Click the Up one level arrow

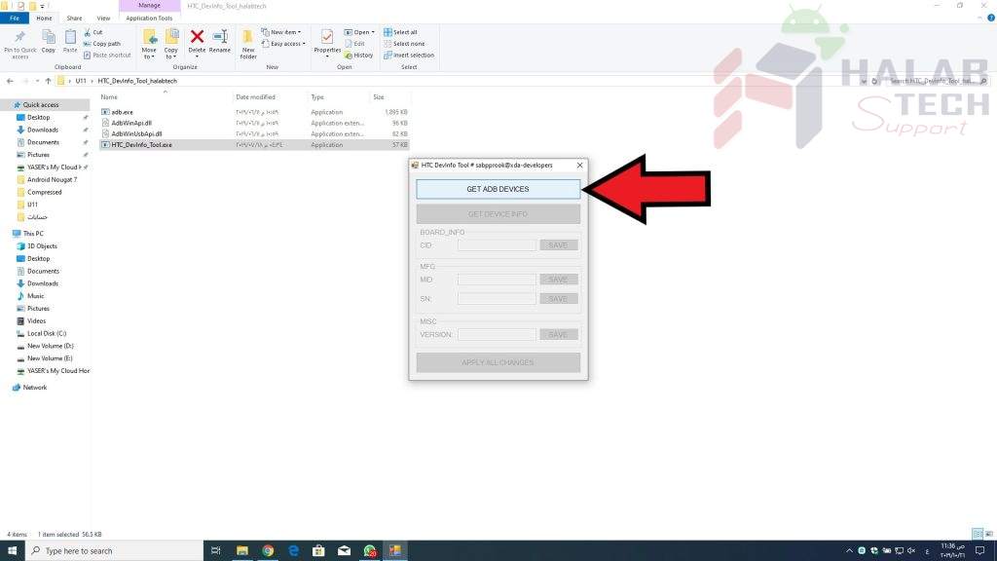(48, 81)
